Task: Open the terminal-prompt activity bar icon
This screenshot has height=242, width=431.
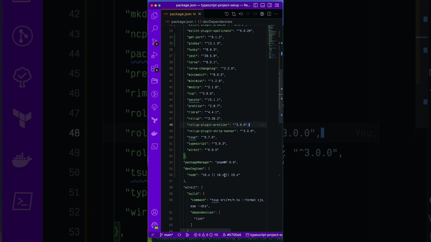Action: pyautogui.click(x=155, y=146)
